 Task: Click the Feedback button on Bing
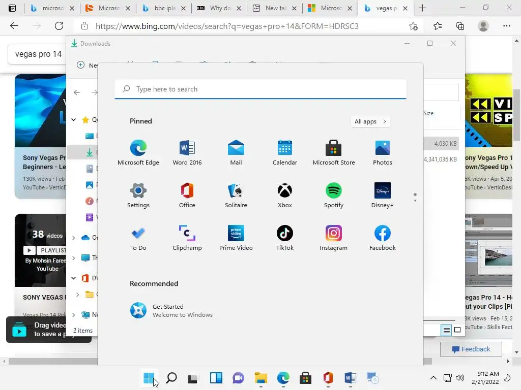tap(471, 349)
